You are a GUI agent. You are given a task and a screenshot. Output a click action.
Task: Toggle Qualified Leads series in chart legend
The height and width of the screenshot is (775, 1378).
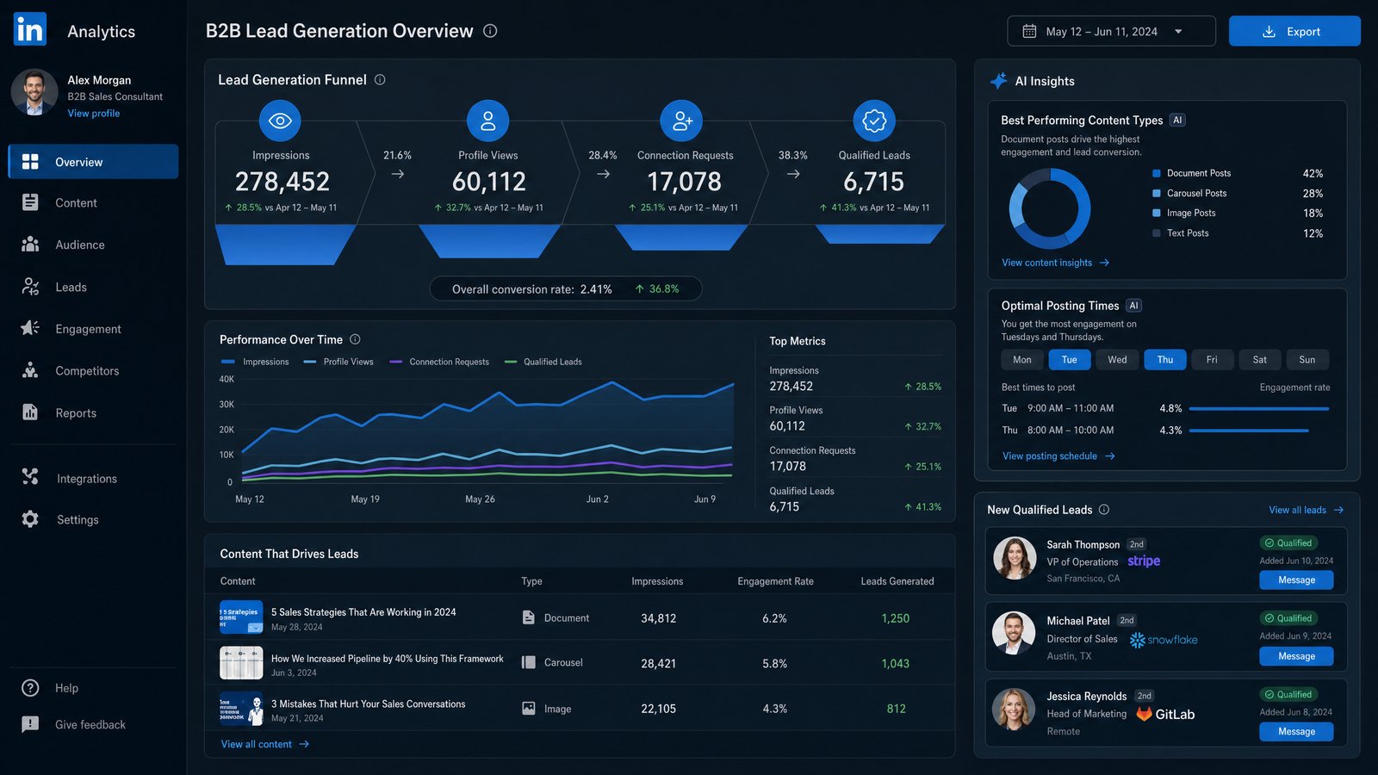[x=543, y=362]
